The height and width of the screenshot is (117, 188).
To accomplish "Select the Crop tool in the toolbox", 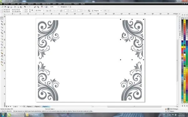I will (x=2, y=24).
